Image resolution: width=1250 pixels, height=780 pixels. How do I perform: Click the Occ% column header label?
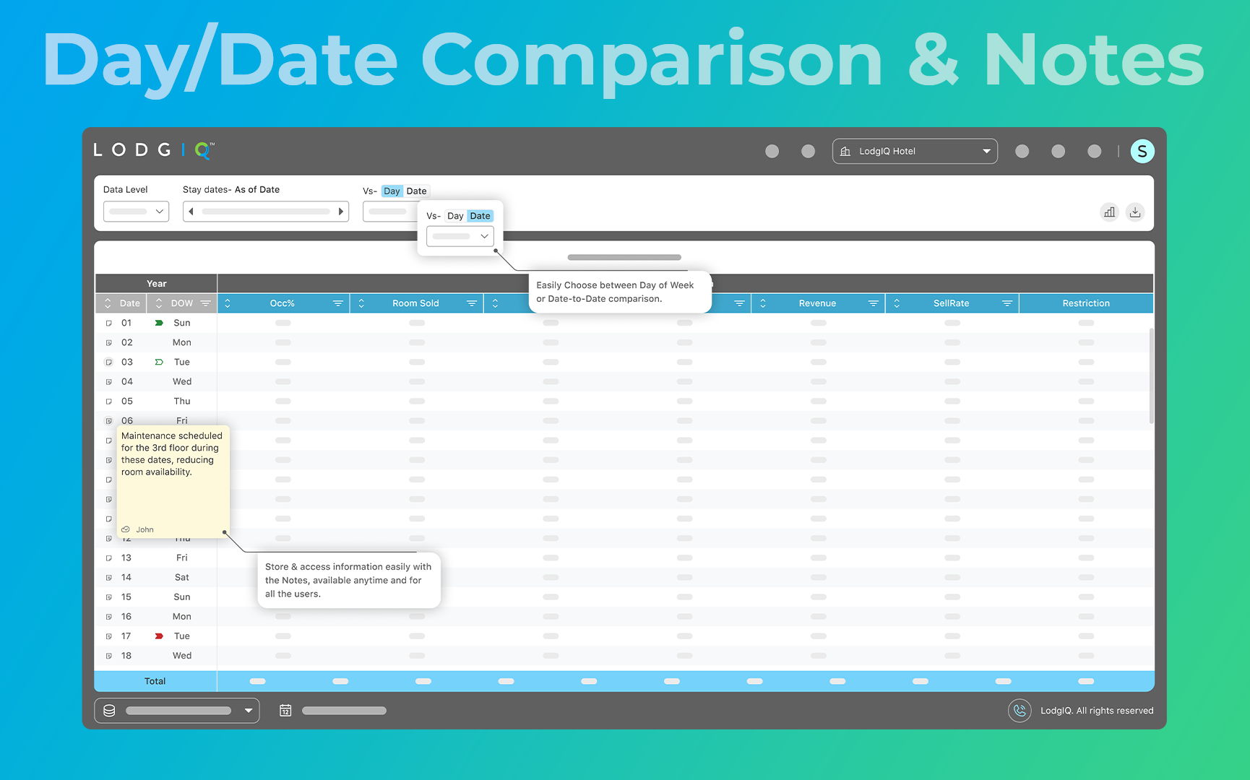click(282, 303)
